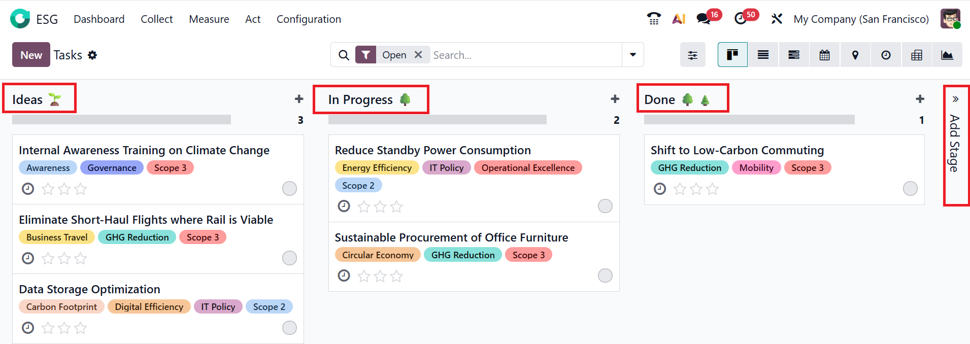The height and width of the screenshot is (344, 970).
Task: Switch to the pivot table view
Action: click(x=917, y=55)
